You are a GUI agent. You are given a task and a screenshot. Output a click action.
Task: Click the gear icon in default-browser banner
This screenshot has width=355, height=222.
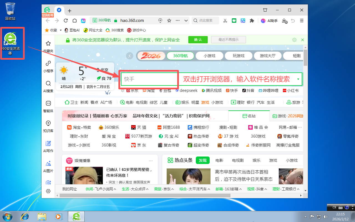(294, 40)
